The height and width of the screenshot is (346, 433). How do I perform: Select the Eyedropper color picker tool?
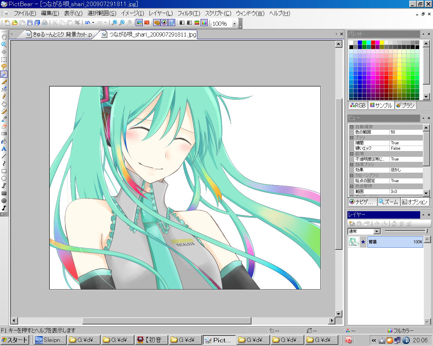click(x=4, y=119)
